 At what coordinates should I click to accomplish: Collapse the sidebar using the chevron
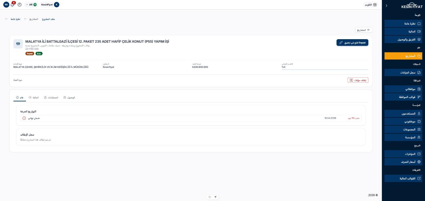tap(387, 6)
